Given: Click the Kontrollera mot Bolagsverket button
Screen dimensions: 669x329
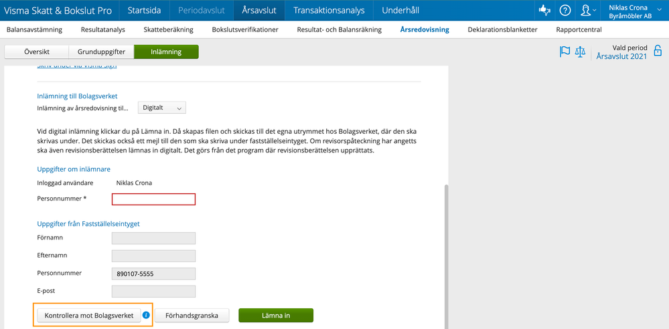Looking at the screenshot, I should [x=88, y=316].
